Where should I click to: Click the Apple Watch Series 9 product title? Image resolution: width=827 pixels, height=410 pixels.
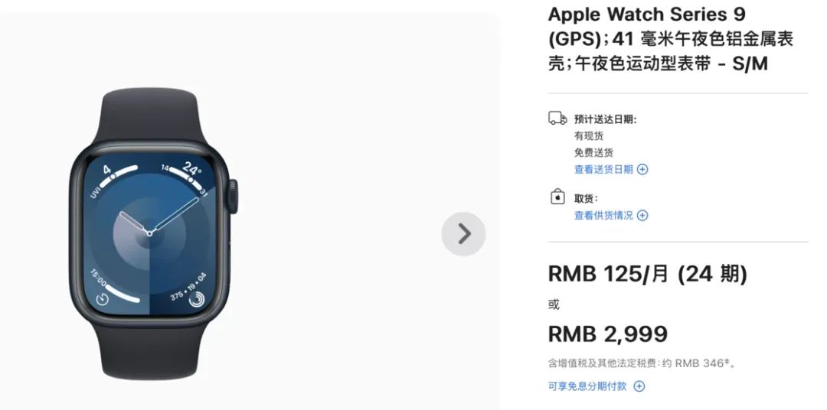click(671, 39)
